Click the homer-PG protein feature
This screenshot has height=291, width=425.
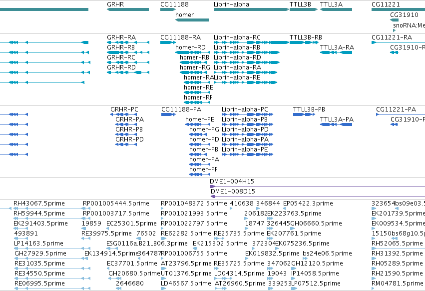point(198,134)
